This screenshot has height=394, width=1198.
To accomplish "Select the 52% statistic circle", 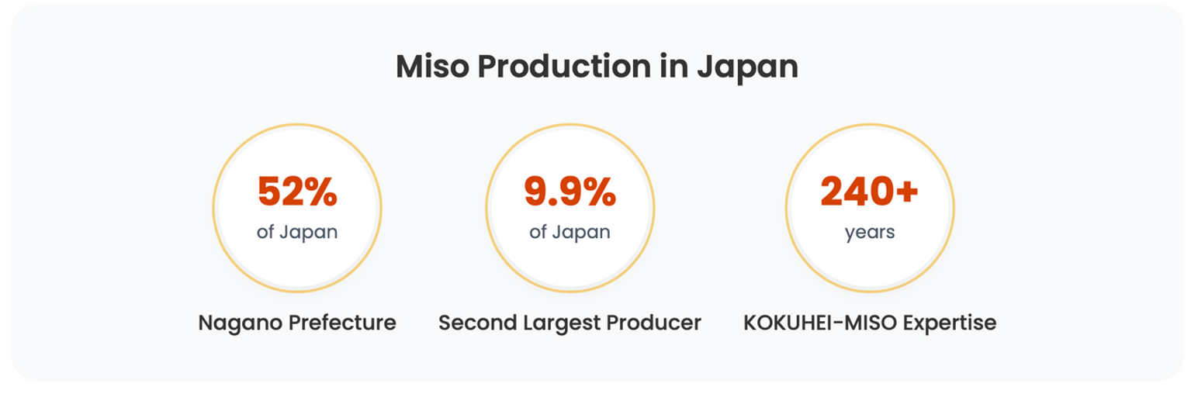I will (x=297, y=208).
